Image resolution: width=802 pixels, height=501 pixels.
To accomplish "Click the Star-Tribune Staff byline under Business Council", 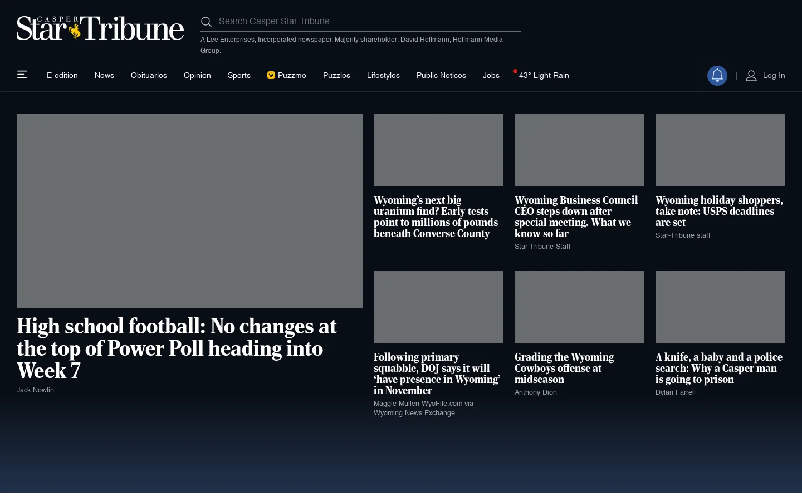I will click(x=542, y=247).
